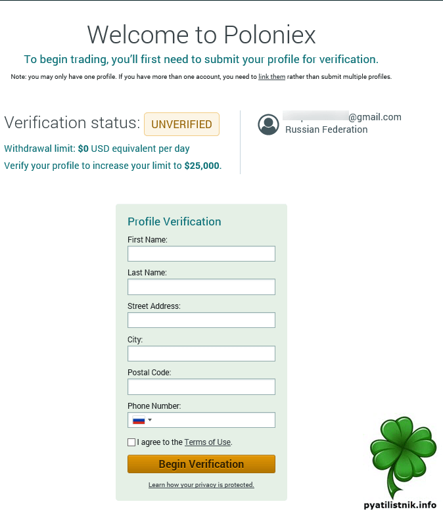This screenshot has width=443, height=510.
Task: Click the Profile Verification form heading
Action: click(174, 221)
